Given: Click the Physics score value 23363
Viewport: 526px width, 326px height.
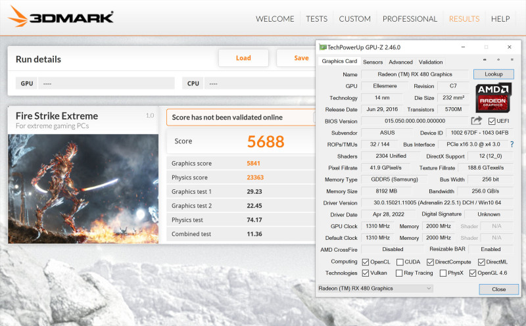Looking at the screenshot, I should coord(255,177).
